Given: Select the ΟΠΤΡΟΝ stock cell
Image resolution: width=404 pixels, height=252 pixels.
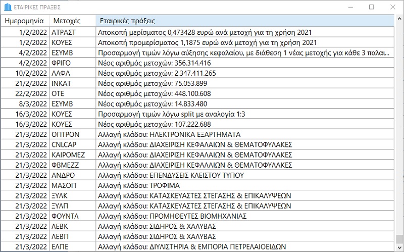Looking at the screenshot, I should click(72, 134).
